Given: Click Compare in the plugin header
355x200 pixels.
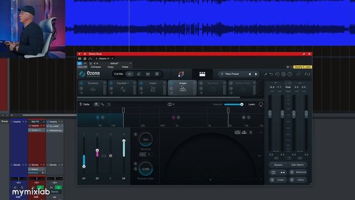Looking at the screenshot, I should (96, 67).
